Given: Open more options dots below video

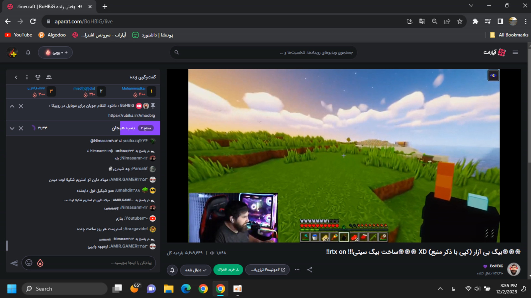Looking at the screenshot, I should tap(297, 270).
